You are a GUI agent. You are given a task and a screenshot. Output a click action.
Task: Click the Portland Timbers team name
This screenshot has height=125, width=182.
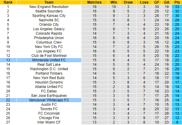point(49,73)
